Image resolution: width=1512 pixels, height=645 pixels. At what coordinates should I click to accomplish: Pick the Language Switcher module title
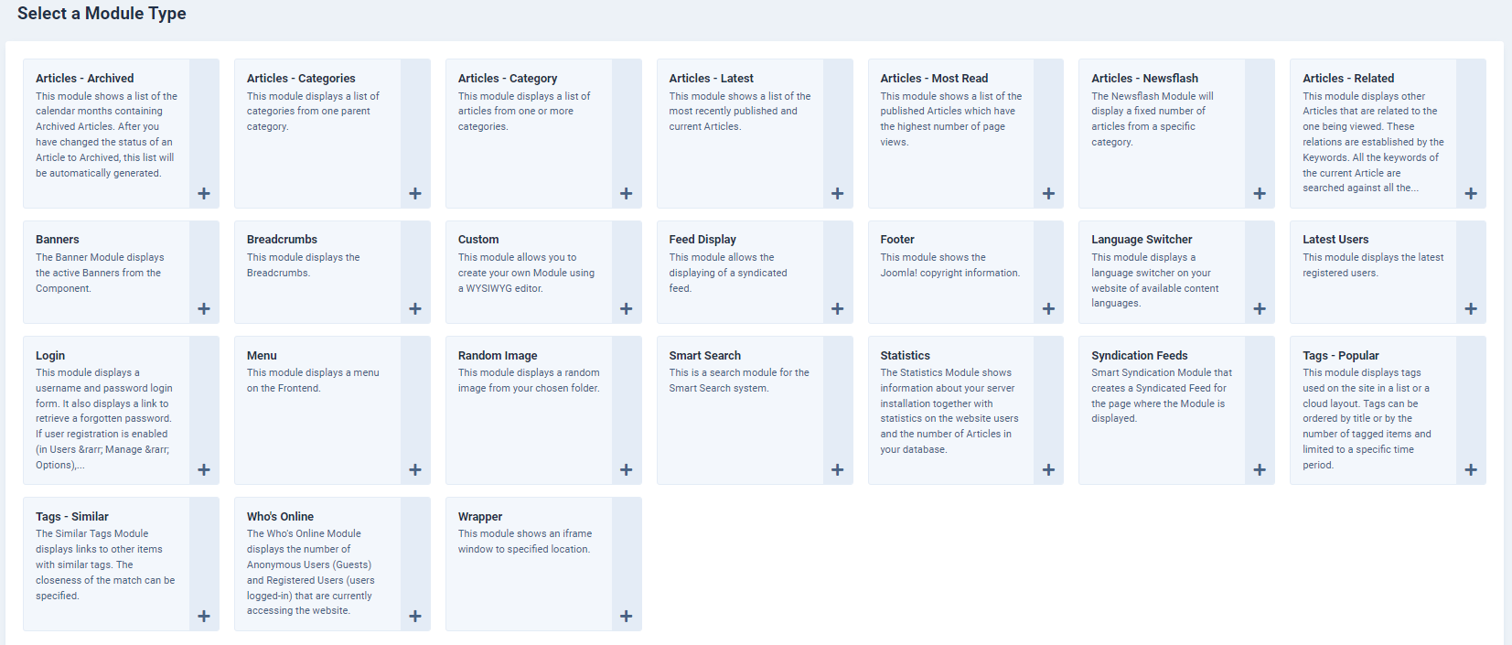1142,240
